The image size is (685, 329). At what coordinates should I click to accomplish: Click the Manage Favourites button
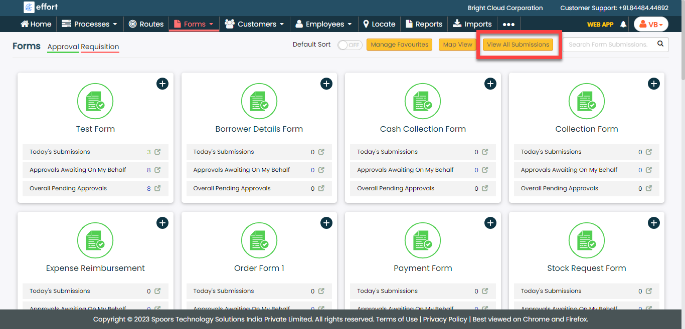(x=400, y=45)
